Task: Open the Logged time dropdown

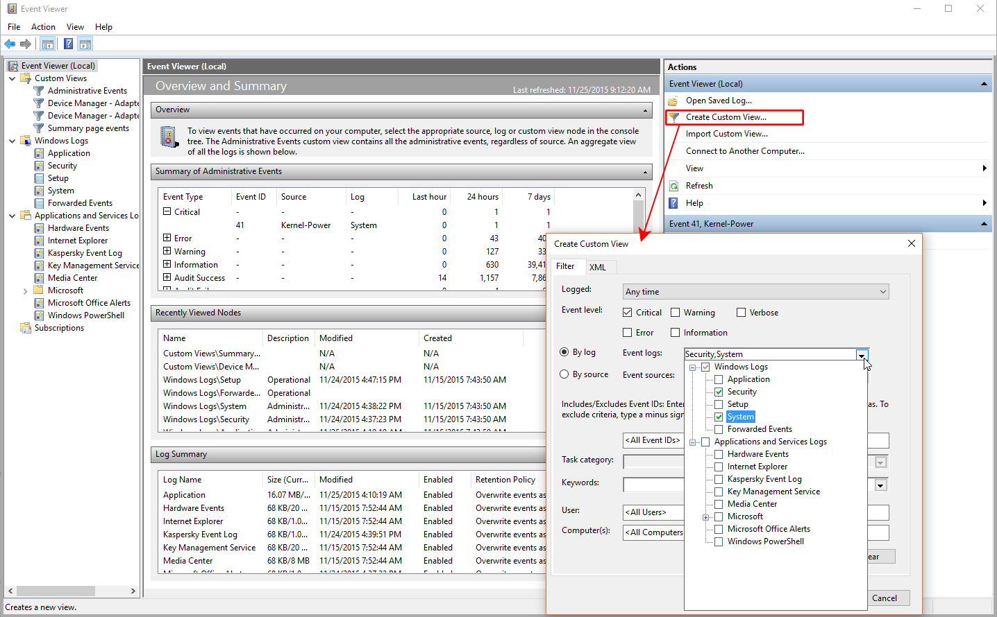Action: pos(885,291)
